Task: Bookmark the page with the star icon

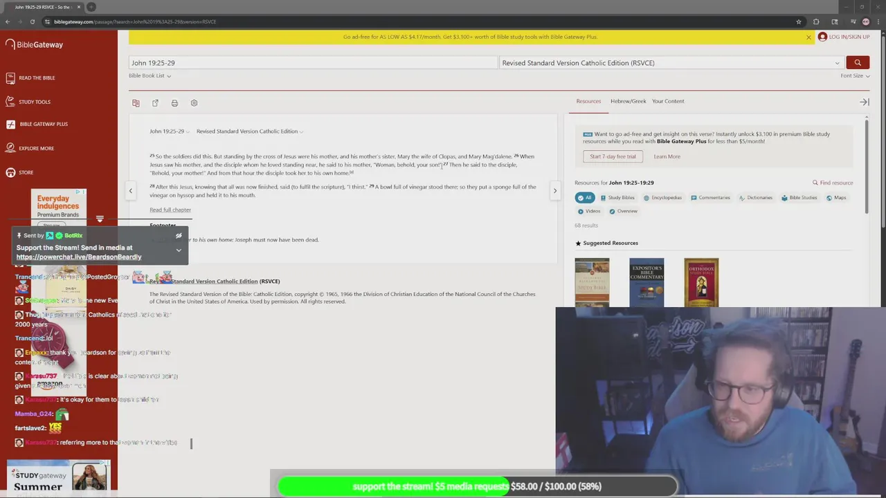Action: click(x=799, y=21)
